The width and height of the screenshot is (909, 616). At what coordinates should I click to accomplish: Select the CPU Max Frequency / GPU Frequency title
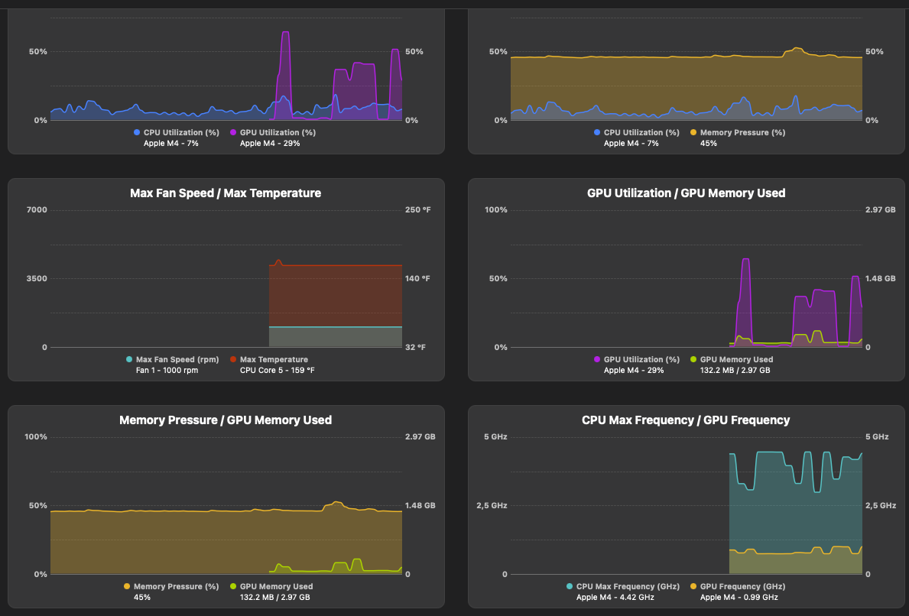(x=686, y=420)
